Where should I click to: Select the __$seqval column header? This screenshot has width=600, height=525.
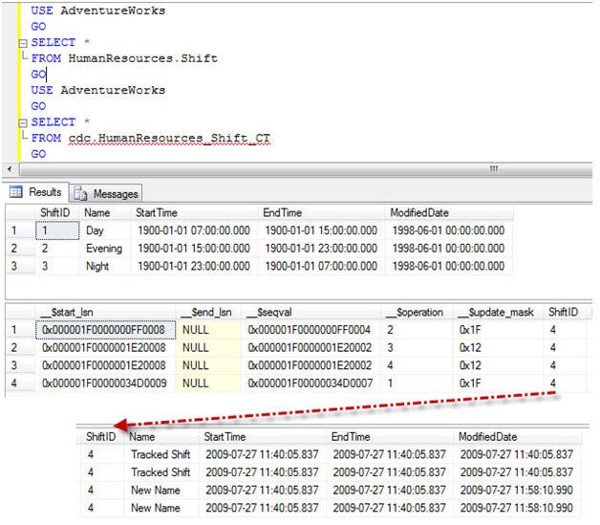[x=273, y=312]
